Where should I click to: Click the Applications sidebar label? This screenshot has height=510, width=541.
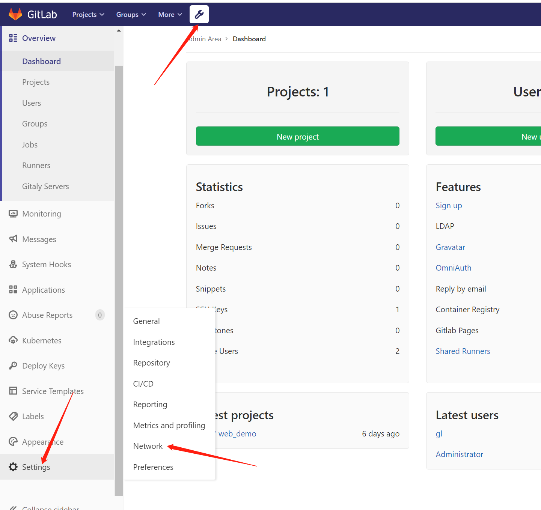click(44, 290)
